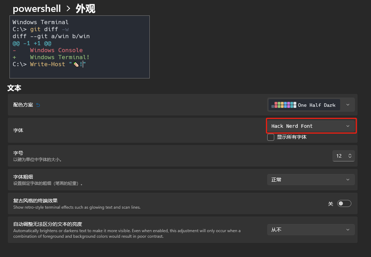This screenshot has height=257, width=371.
Task: Click the 文本 section heading
Action: [x=14, y=88]
